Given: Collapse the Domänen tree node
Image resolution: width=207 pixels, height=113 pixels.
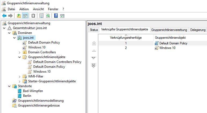Looking at the screenshot, I should 9,33.
